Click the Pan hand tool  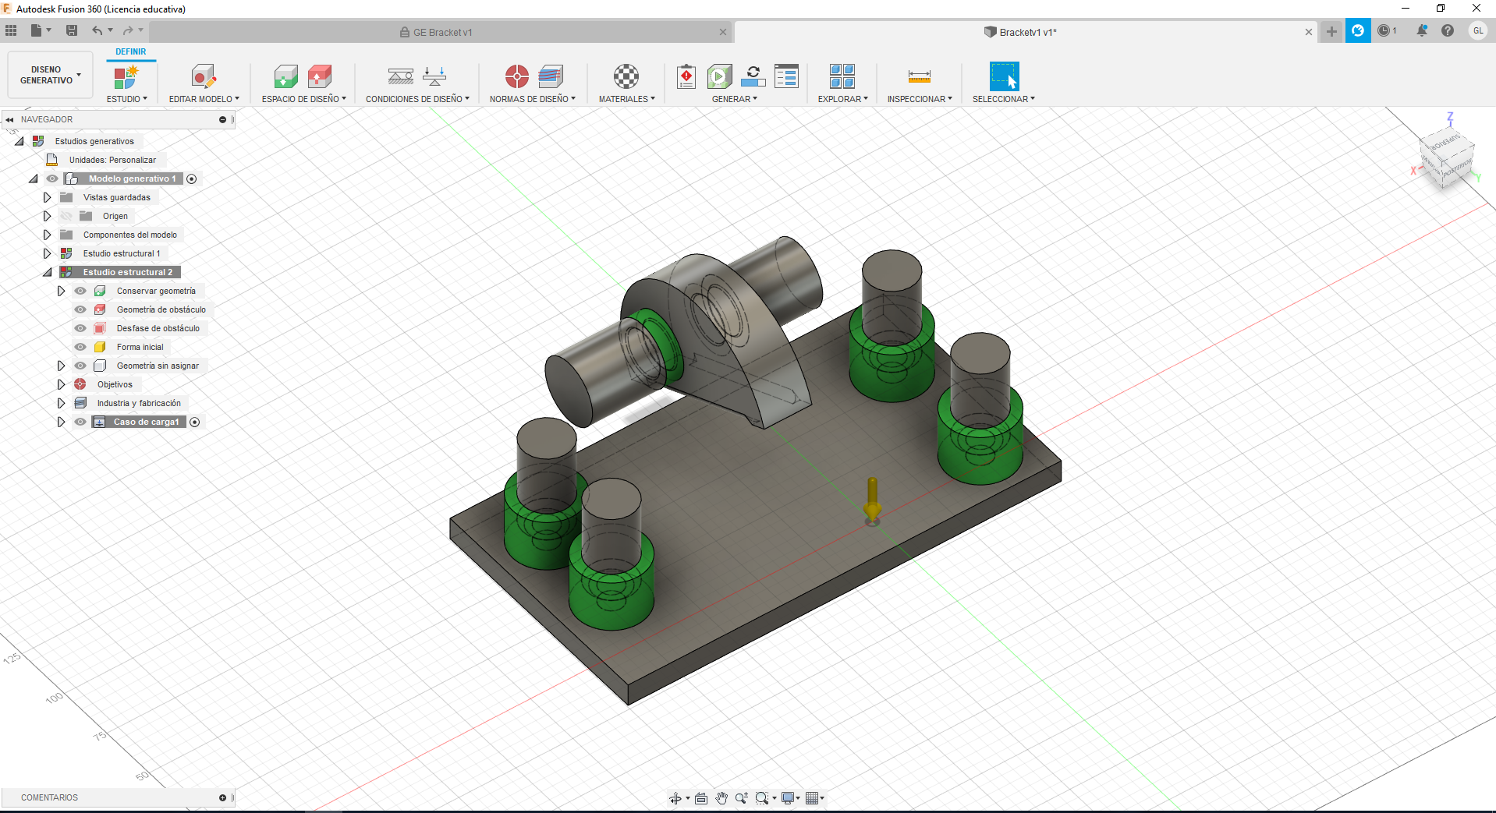721,798
